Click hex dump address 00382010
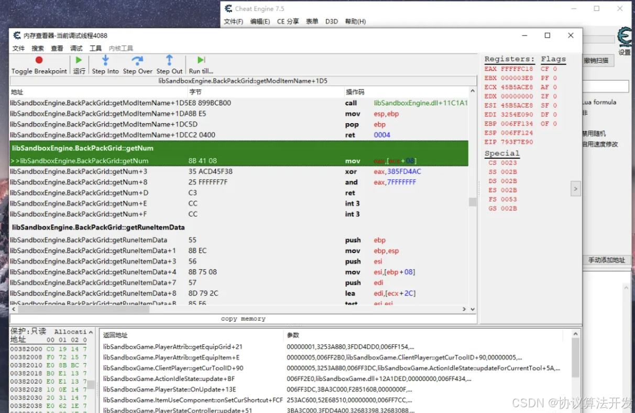Viewport: 635px width, 413px height. 26,365
